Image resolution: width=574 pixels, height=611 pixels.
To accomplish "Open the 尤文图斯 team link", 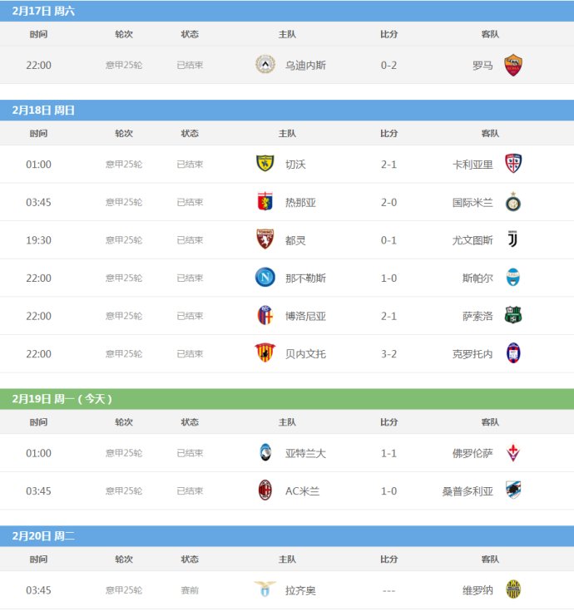I will coord(473,240).
